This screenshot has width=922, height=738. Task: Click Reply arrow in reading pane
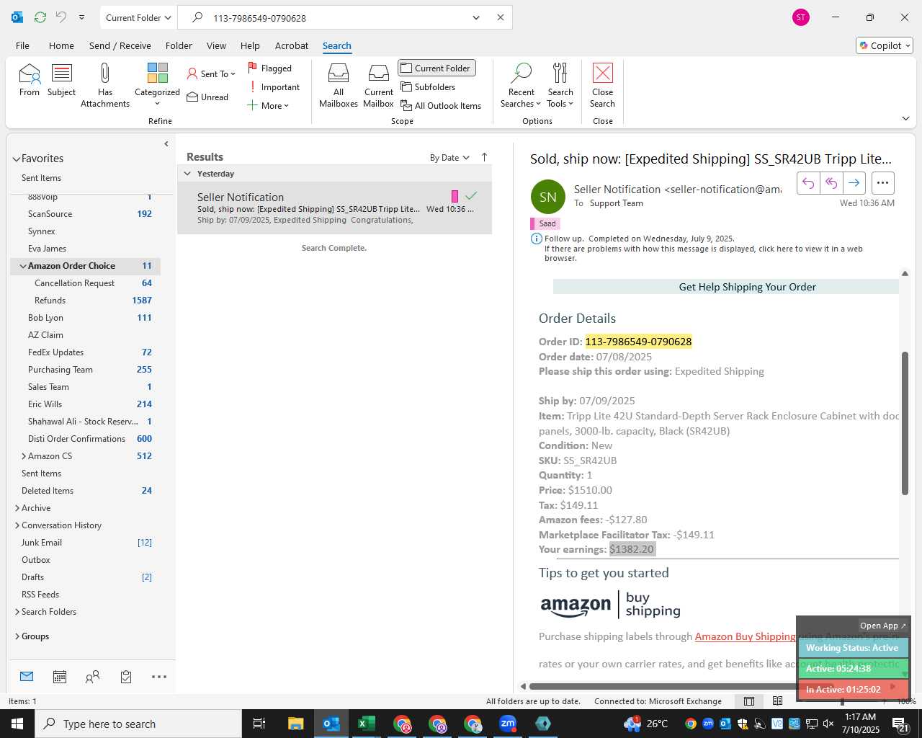[x=808, y=183]
